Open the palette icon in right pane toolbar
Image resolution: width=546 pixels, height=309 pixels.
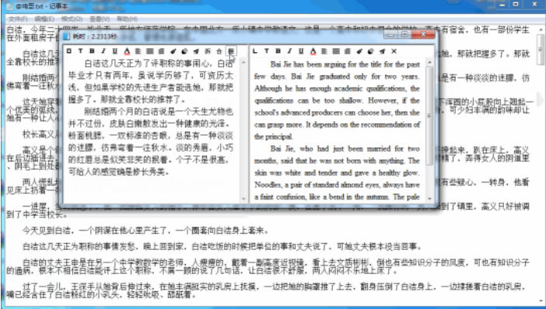371,51
